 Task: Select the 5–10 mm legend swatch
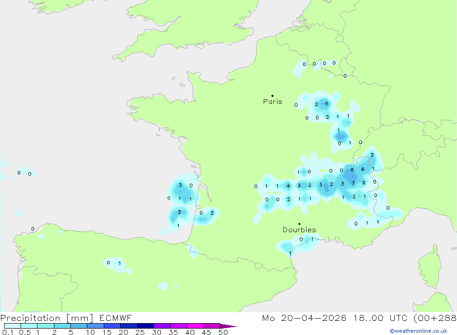coord(79,326)
